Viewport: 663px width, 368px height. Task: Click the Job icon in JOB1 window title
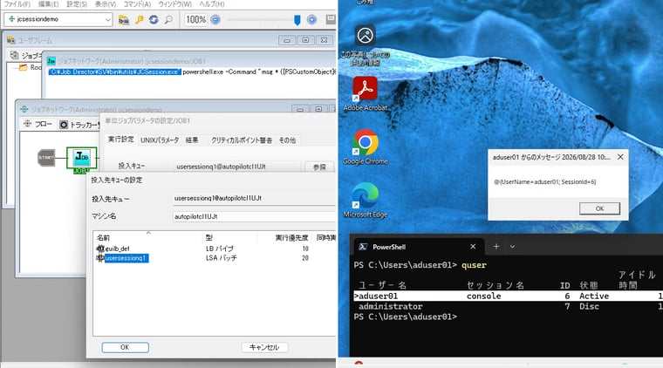[51, 61]
